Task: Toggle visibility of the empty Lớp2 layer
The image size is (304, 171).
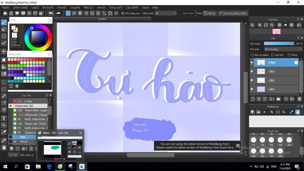Action: [252, 80]
